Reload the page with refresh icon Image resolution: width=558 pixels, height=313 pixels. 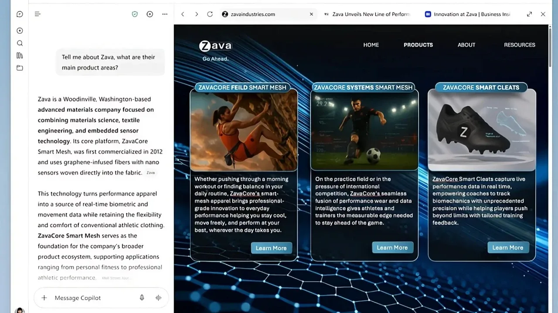click(210, 14)
